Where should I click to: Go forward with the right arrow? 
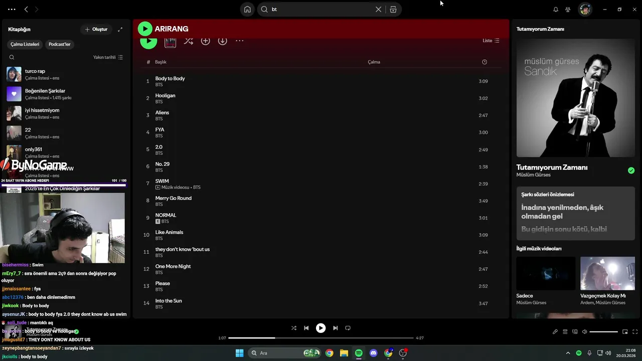point(37,9)
